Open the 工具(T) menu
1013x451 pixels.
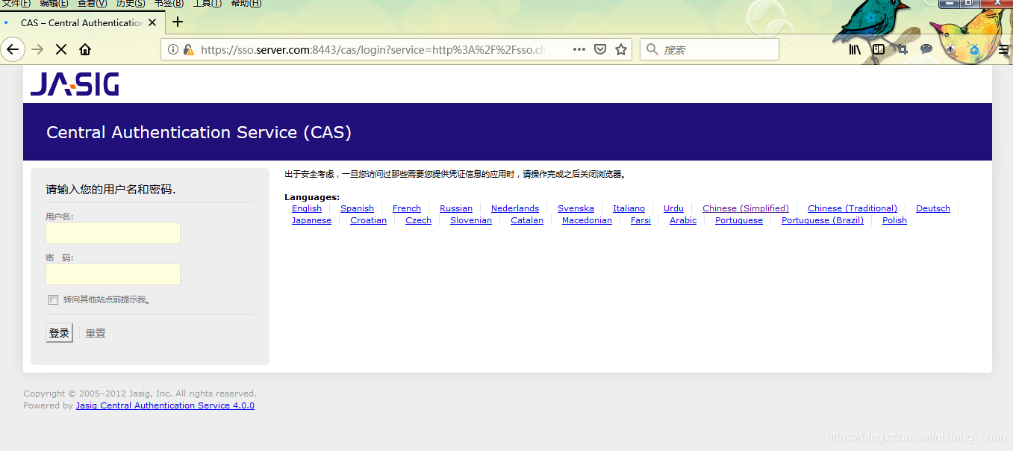[x=207, y=3]
